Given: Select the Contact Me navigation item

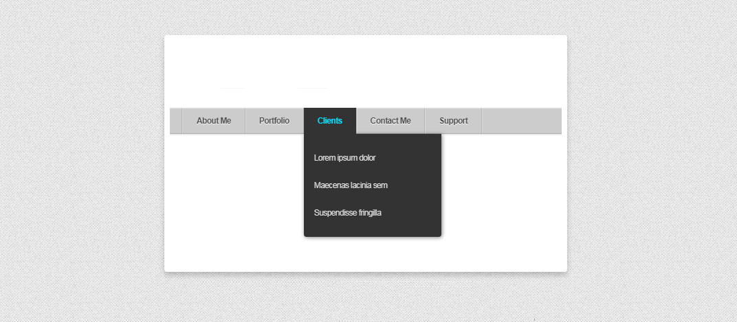Looking at the screenshot, I should 390,121.
